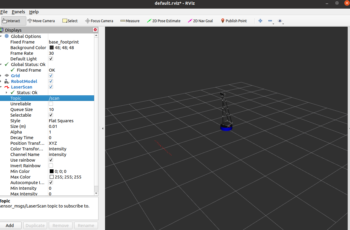Click the Max Color white swatch

coord(51,177)
